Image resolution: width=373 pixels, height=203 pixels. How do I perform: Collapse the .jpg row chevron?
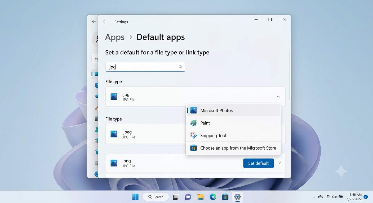[x=278, y=97]
